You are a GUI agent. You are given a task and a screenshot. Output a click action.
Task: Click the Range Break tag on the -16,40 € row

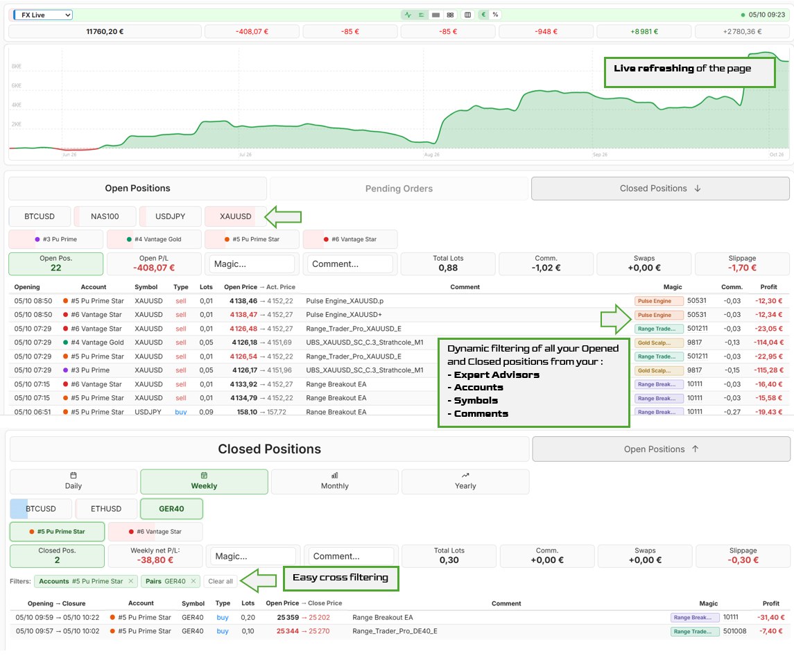click(x=659, y=384)
